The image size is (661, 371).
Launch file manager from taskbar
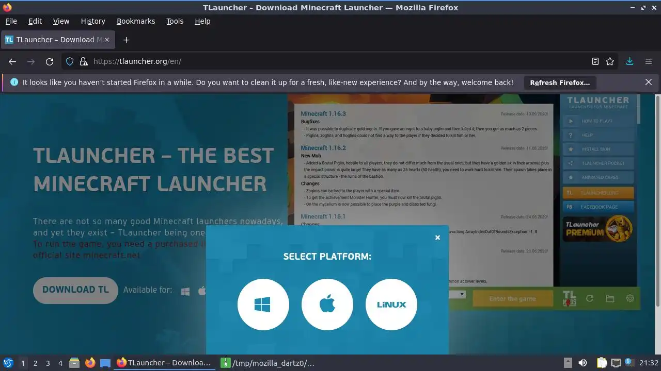pos(74,363)
